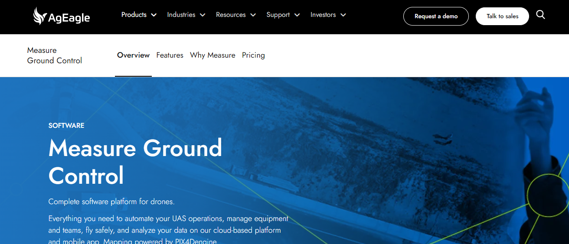Screen dimensions: 569x244
Task: Click the chevron next to Investors
Action: [x=343, y=15]
